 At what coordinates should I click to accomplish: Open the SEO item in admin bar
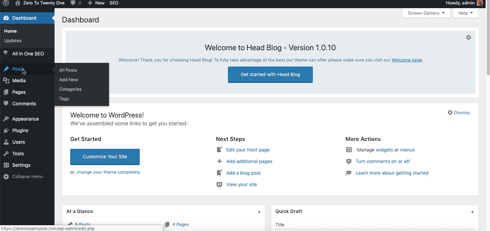(114, 3)
